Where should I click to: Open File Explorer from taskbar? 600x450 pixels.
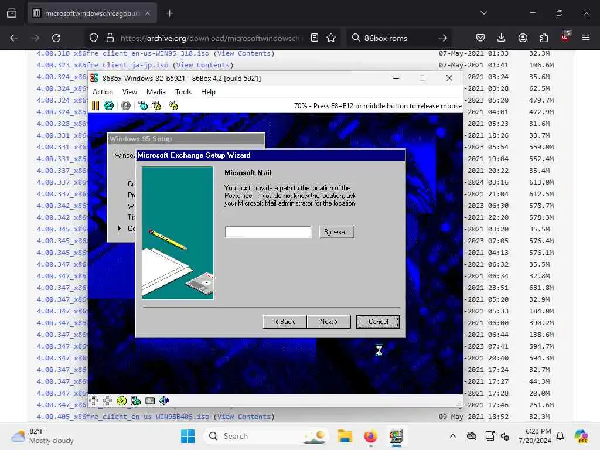(345, 436)
